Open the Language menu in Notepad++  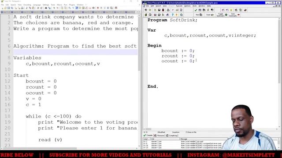tap(37, 5)
